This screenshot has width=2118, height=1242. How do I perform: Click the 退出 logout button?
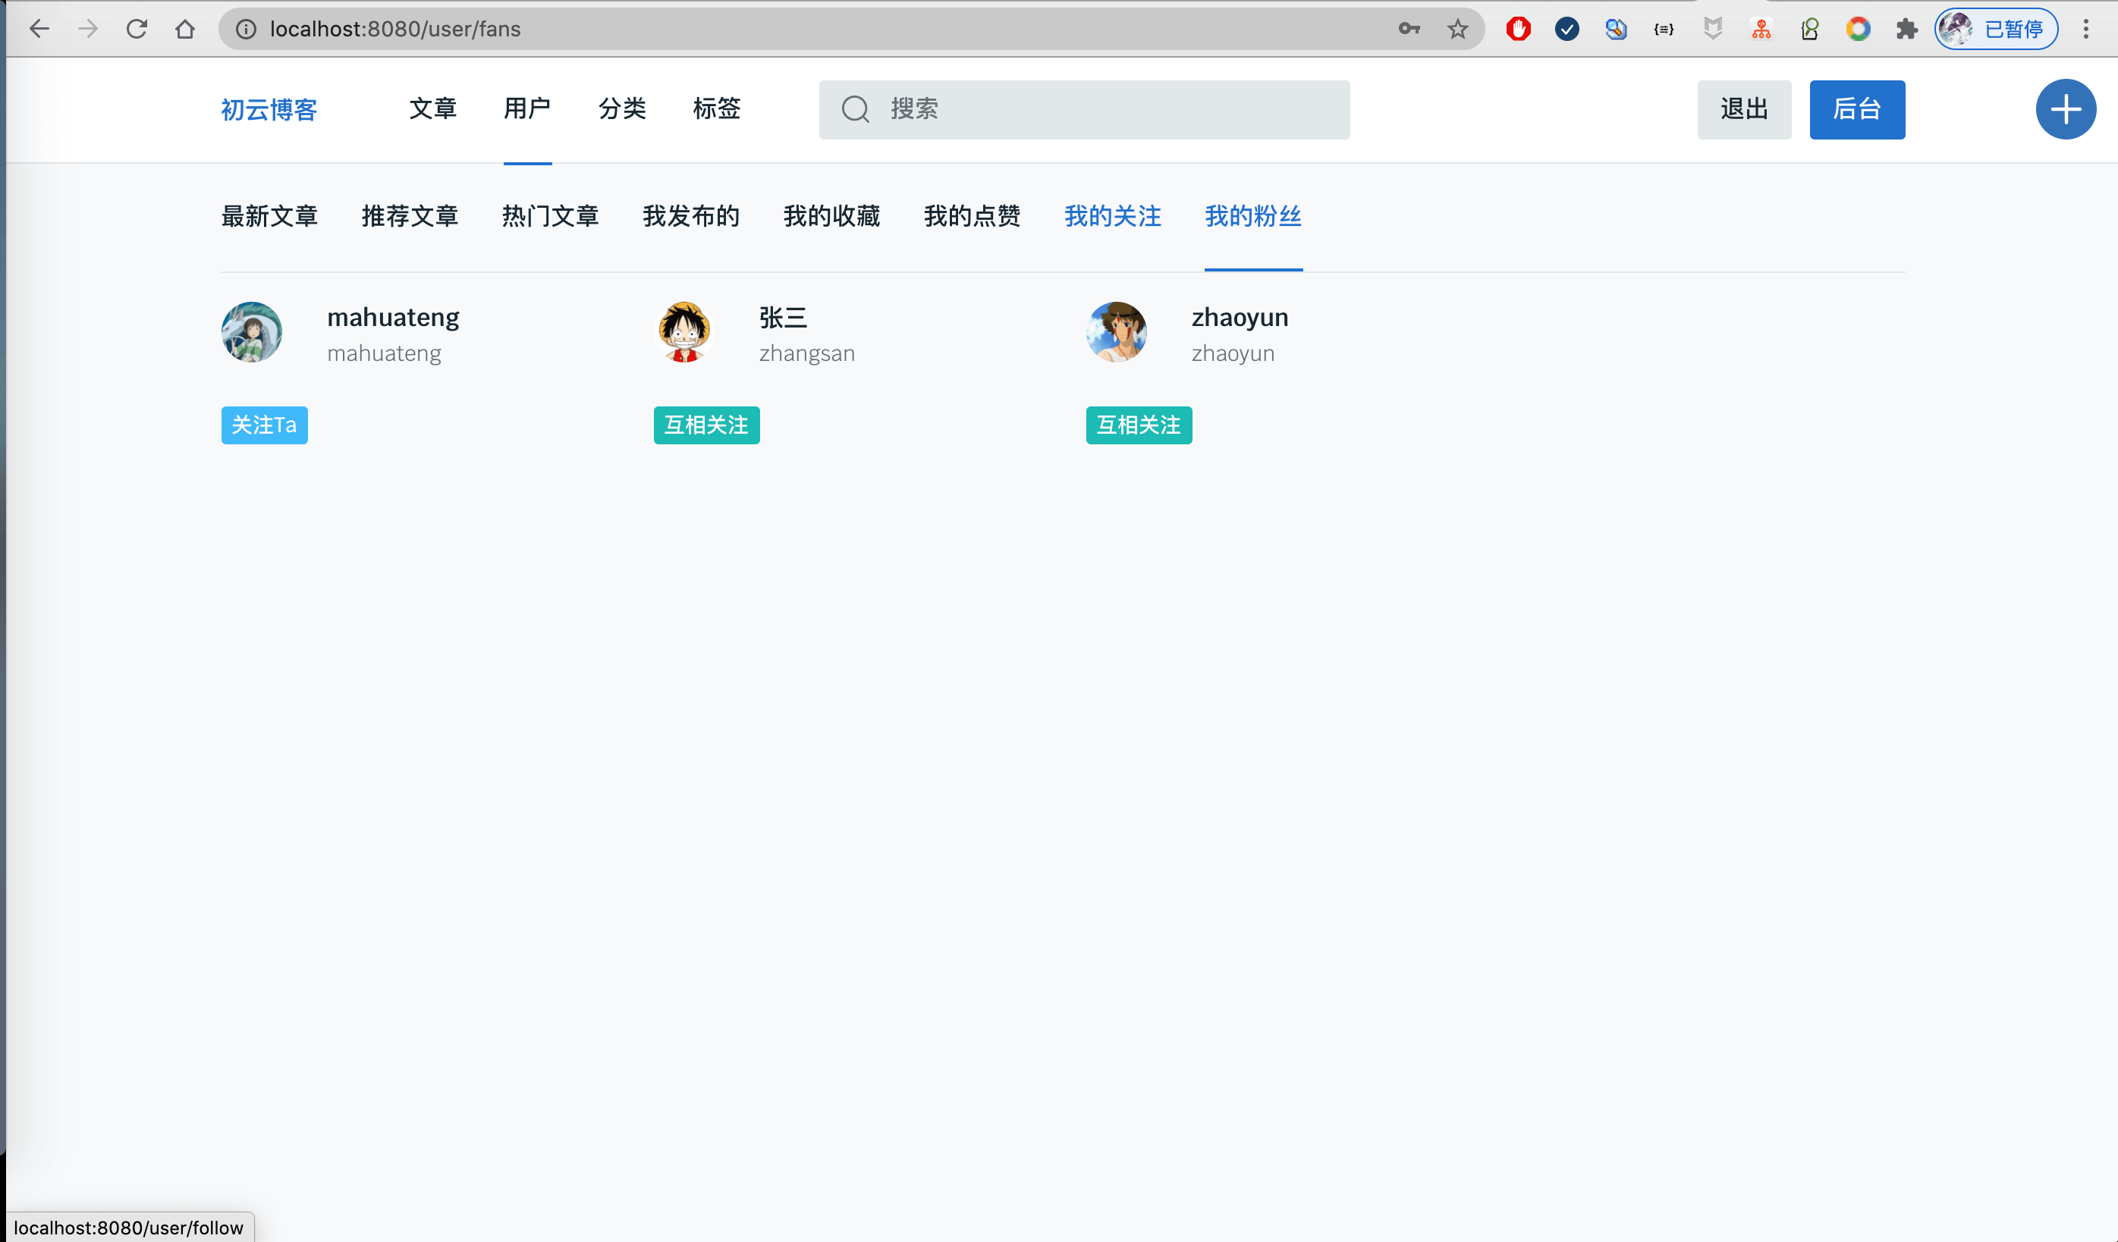[1743, 109]
